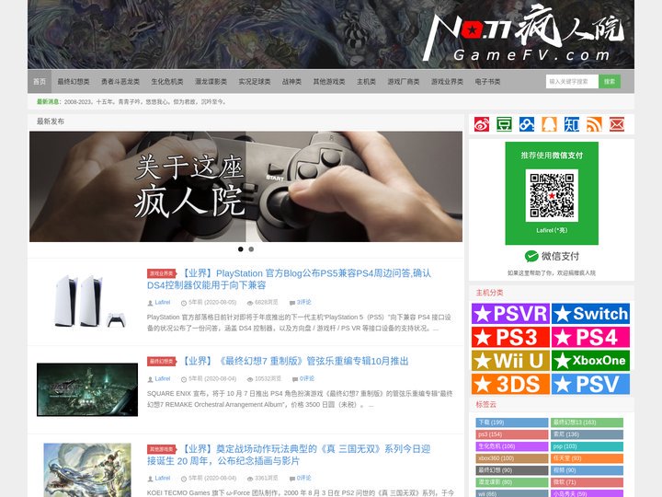Select the 潜龙谍影 (80) tag
The image size is (662, 497).
[512, 482]
